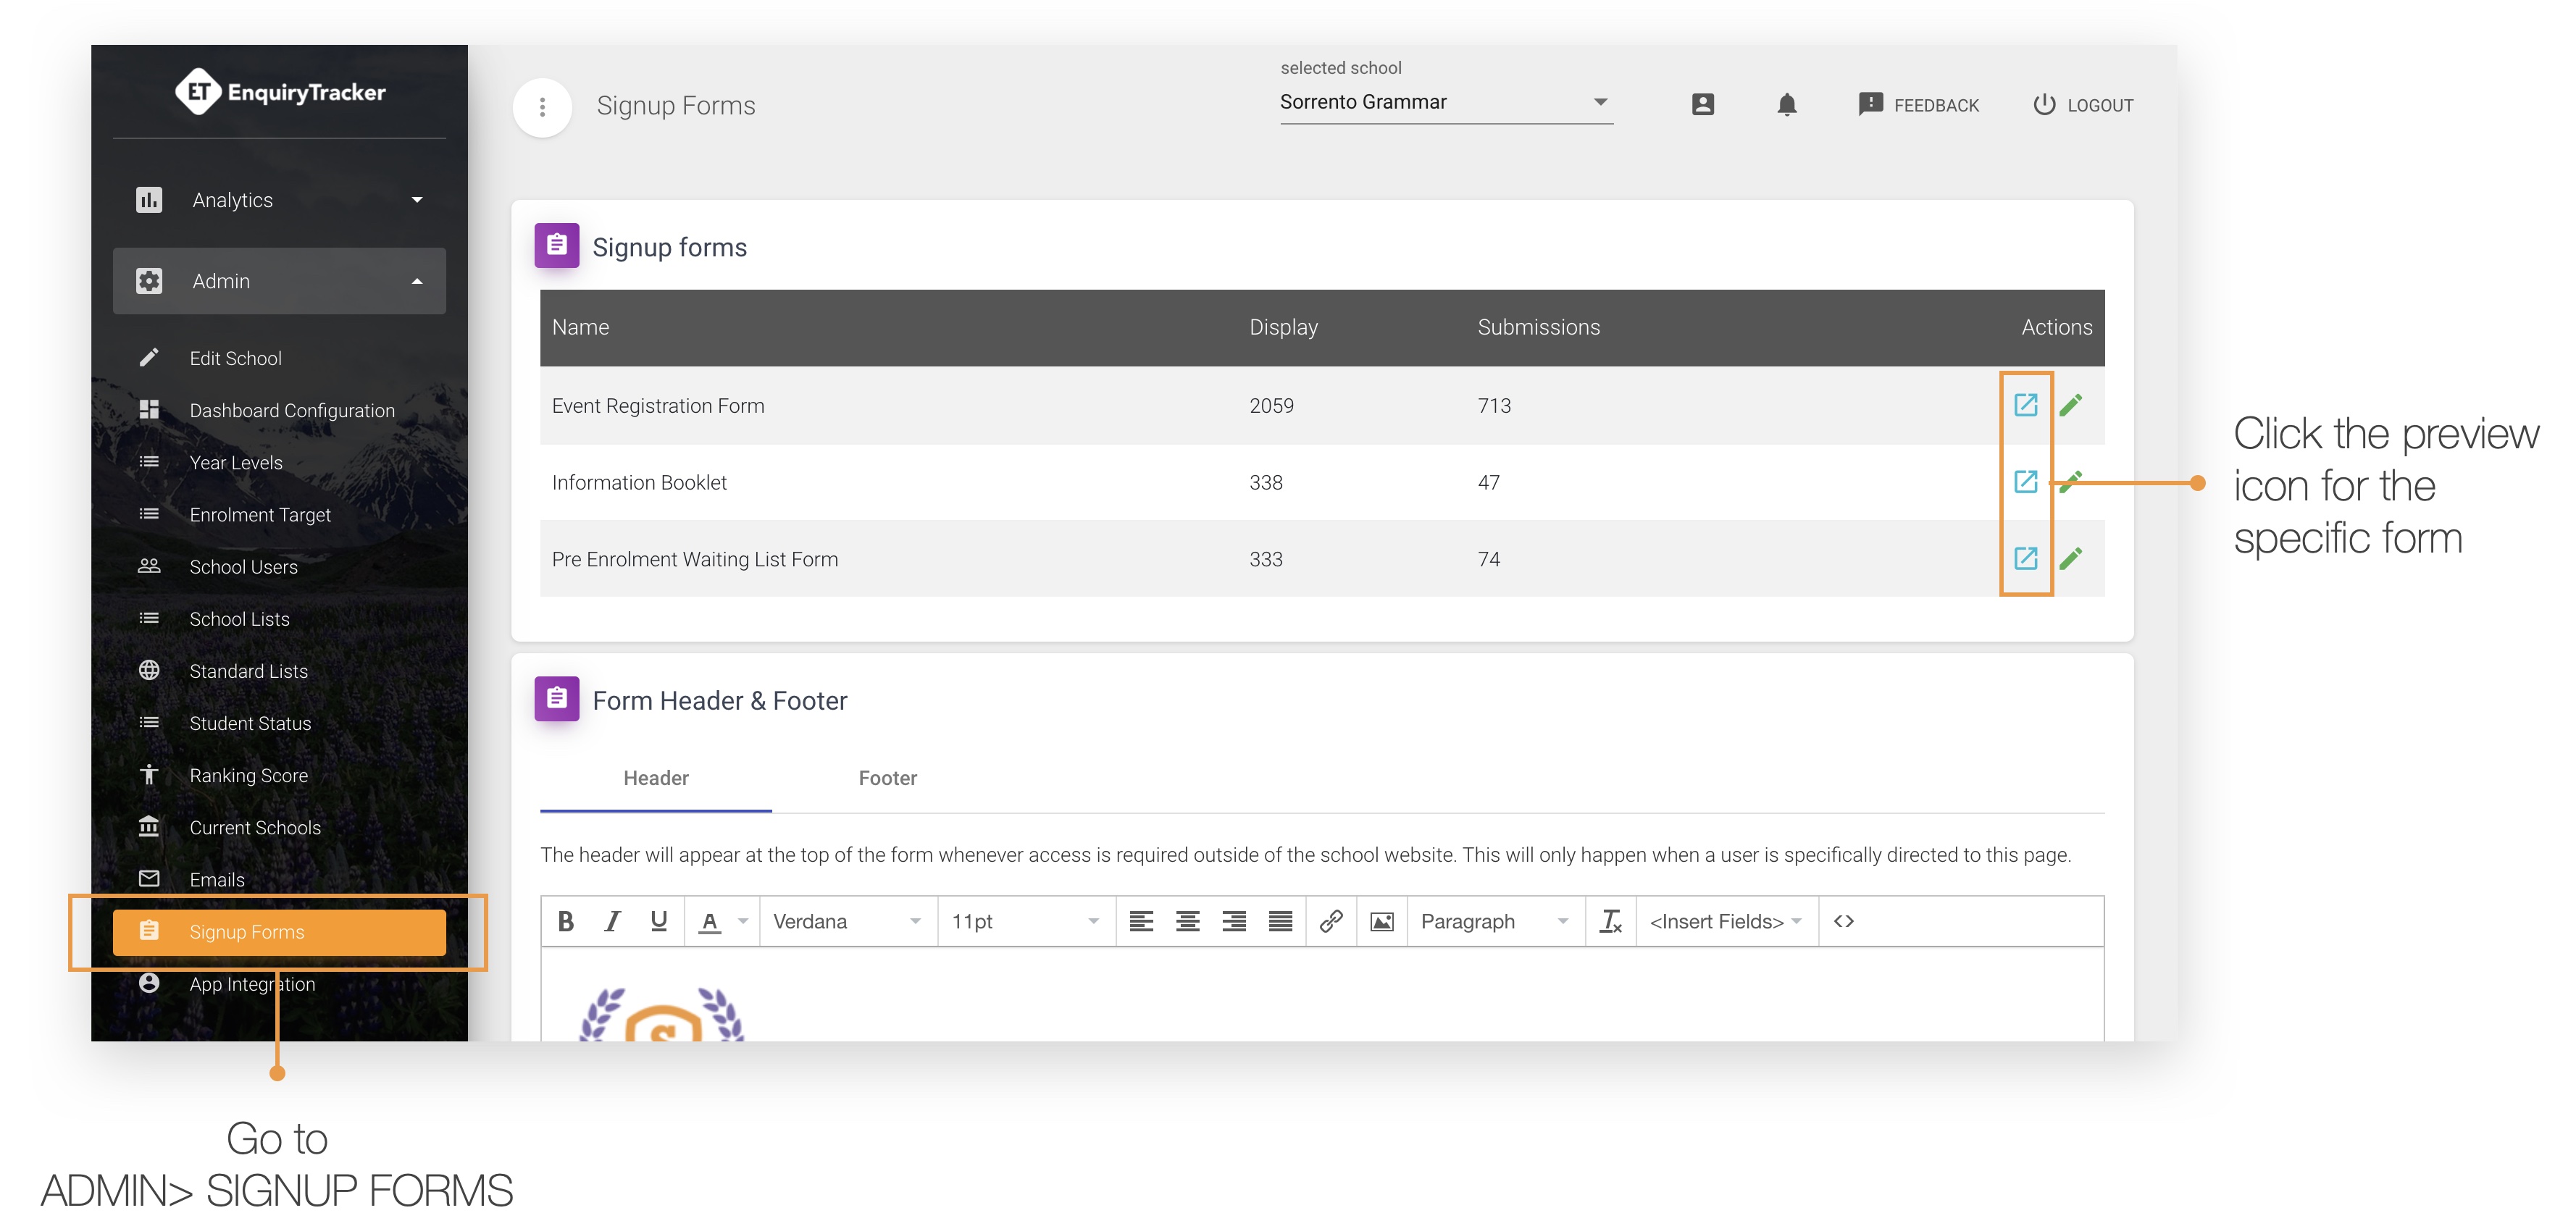Open the selected school dropdown
Screen dimensions: 2576x1221
1446,102
